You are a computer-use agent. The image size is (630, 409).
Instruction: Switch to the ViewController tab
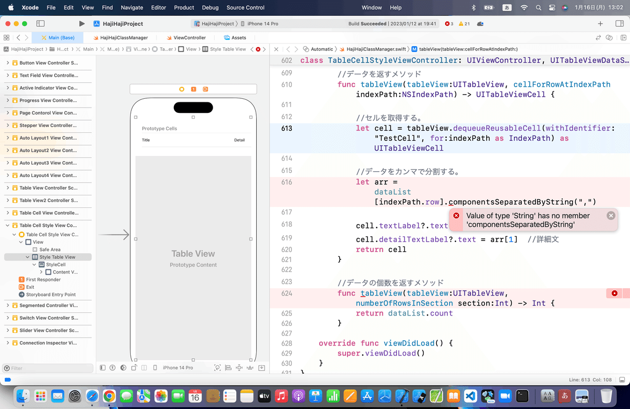186,38
